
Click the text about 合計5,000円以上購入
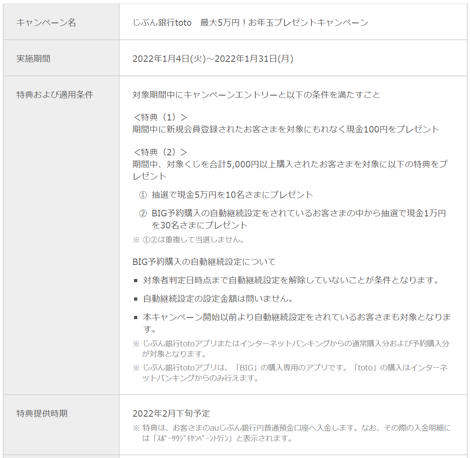(290, 170)
